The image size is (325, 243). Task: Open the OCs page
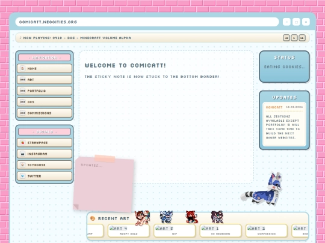pyautogui.click(x=45, y=102)
